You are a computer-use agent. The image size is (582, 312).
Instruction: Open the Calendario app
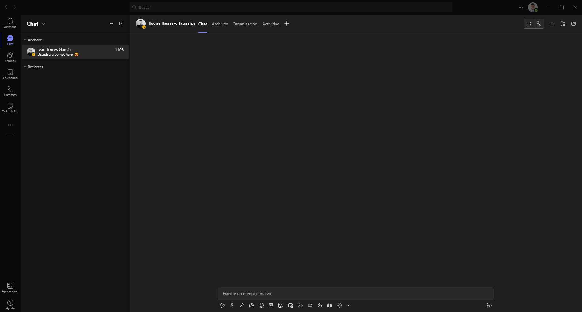pos(10,74)
